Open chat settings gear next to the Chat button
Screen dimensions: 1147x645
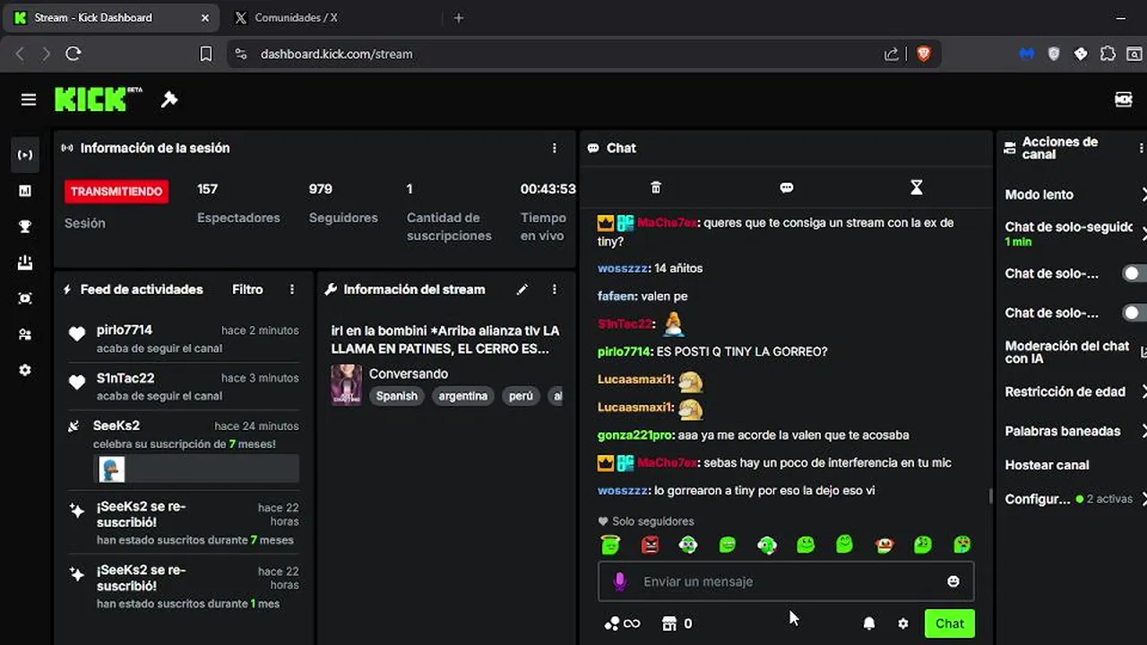tap(903, 623)
